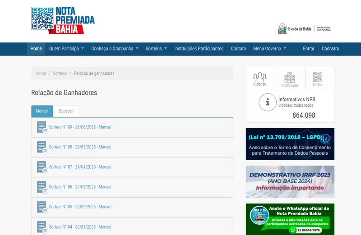This screenshot has width=361, height=235.
Task: Click the Home breadcrumb link
Action: point(41,74)
